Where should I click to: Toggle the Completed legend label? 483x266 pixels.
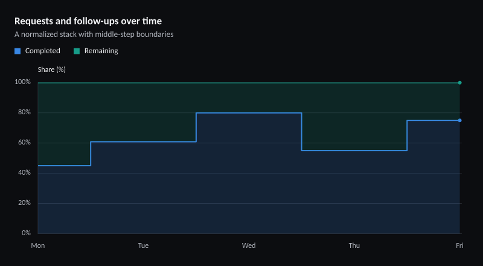tap(42, 51)
